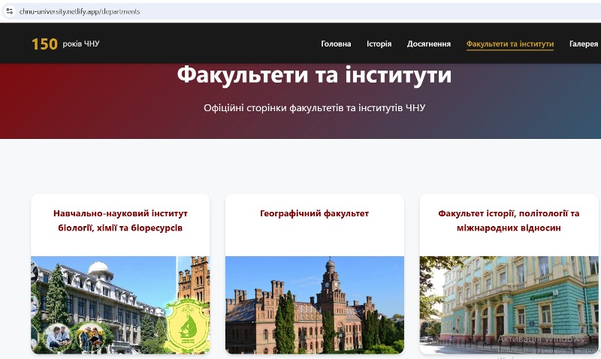Click the large Факультети та інститути page heading
Viewport: 601px width, 359px height.
point(314,76)
